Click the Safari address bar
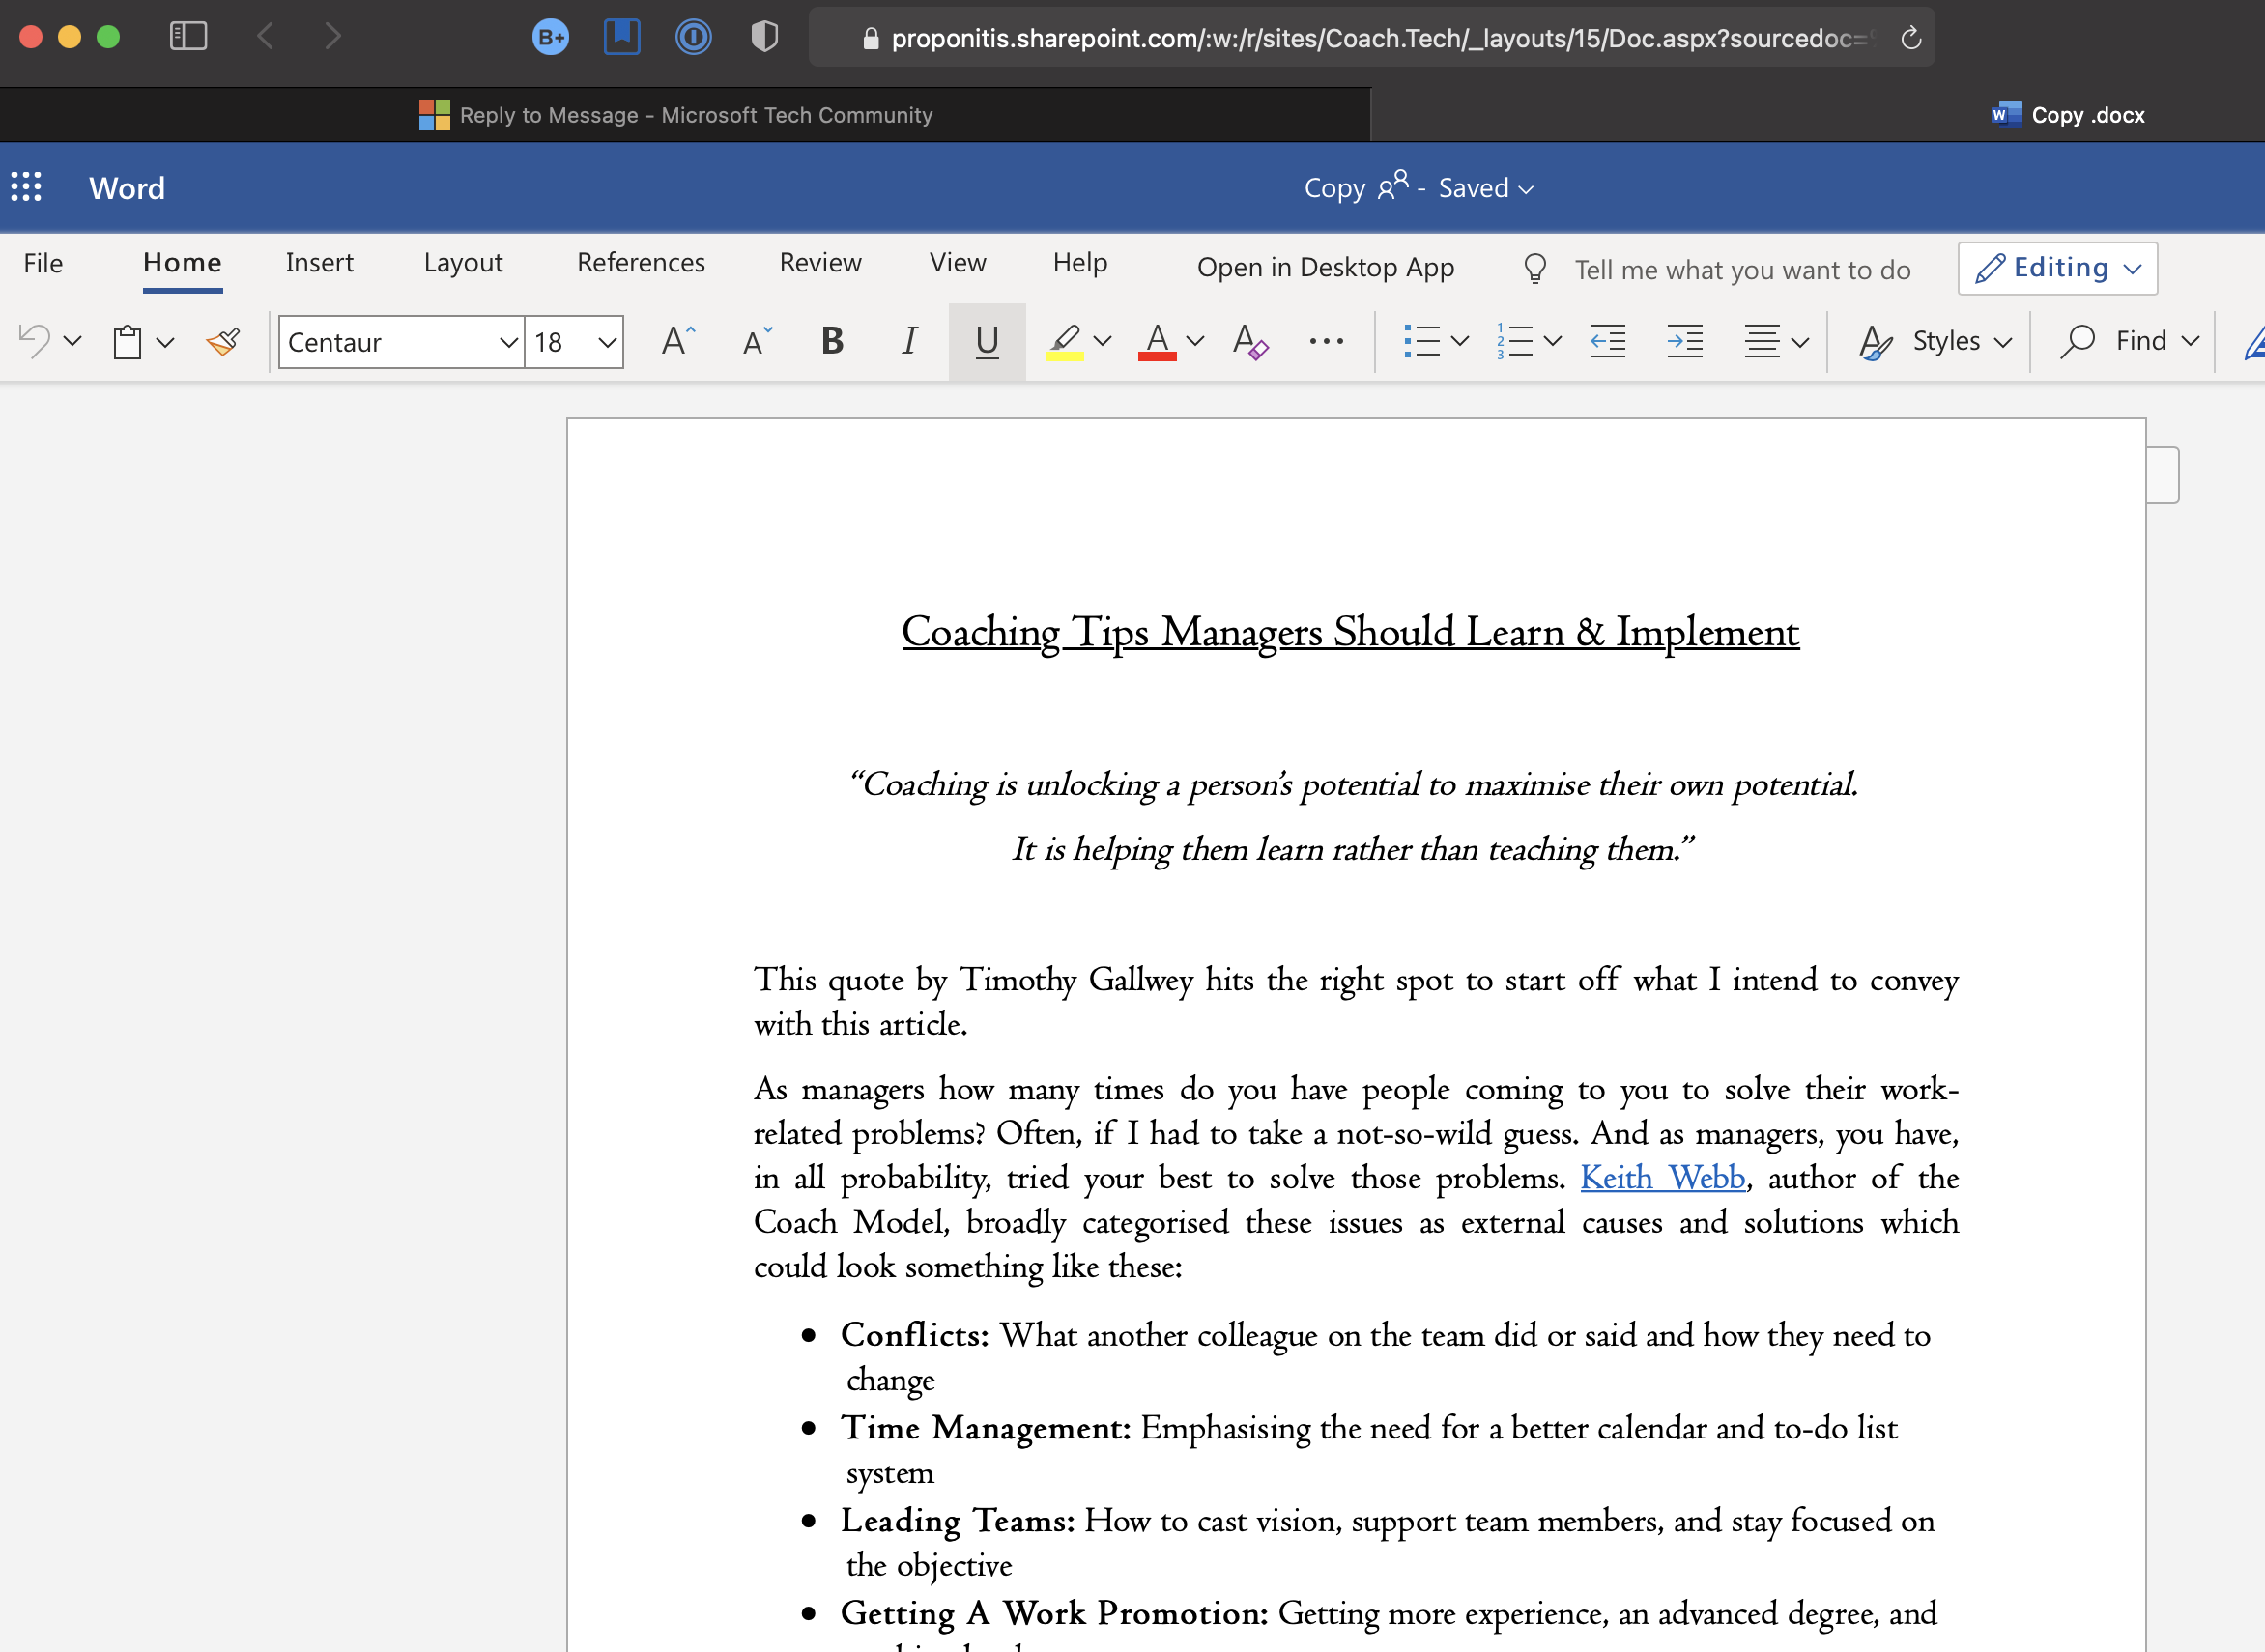The height and width of the screenshot is (1652, 2265). (1370, 38)
